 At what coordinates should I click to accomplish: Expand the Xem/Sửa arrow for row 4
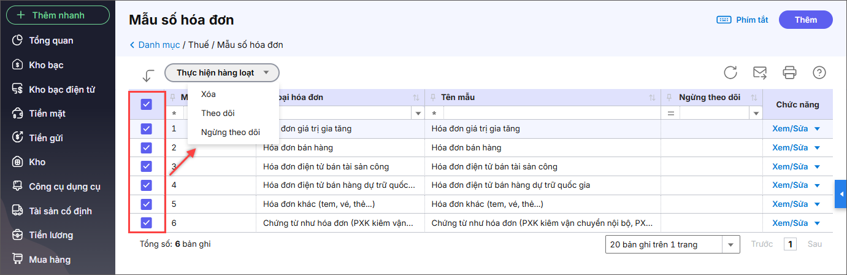[816, 185]
